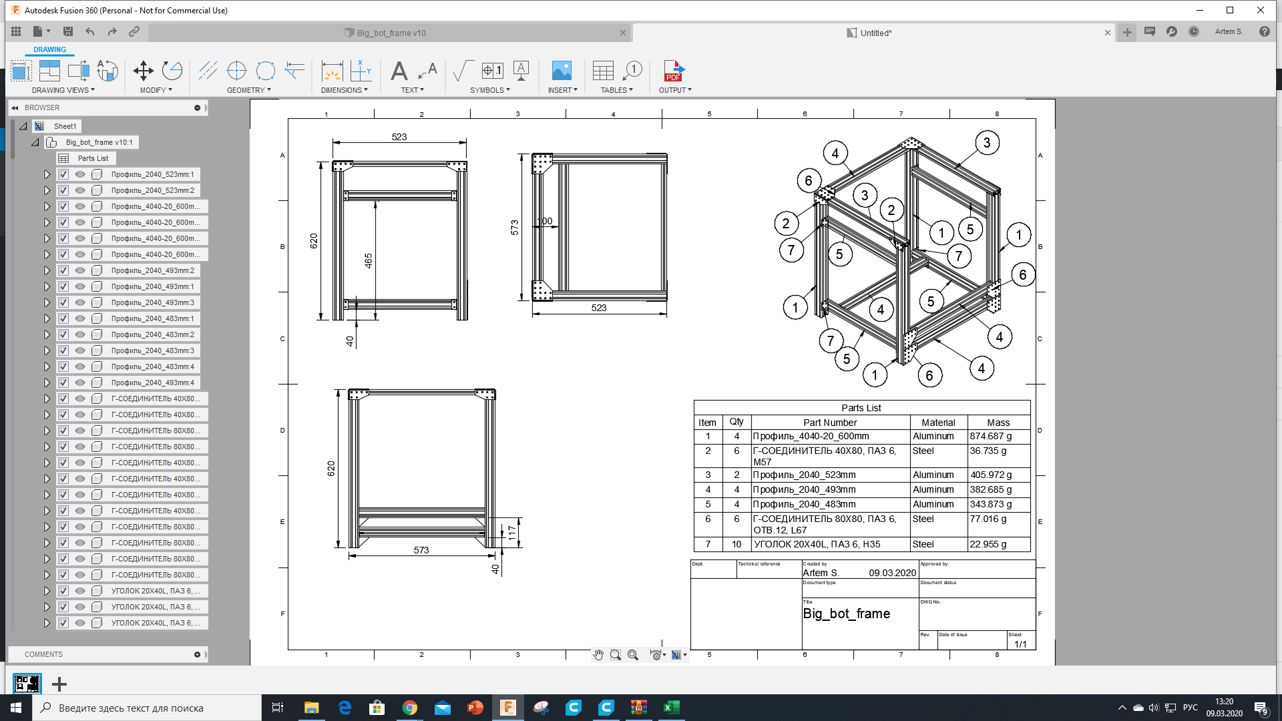Collapse the Sheet1 tree node
1282x721 pixels.
[x=23, y=126]
